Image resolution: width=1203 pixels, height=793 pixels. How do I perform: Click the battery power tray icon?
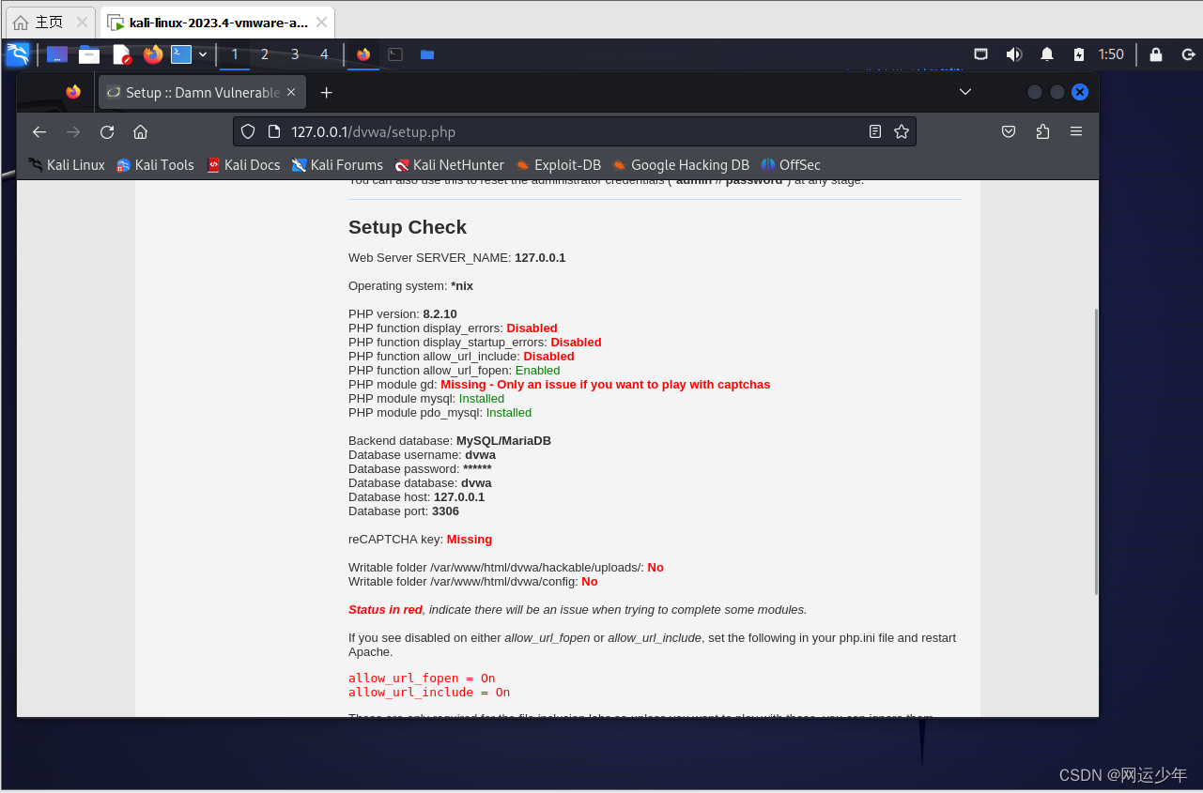(x=1079, y=54)
